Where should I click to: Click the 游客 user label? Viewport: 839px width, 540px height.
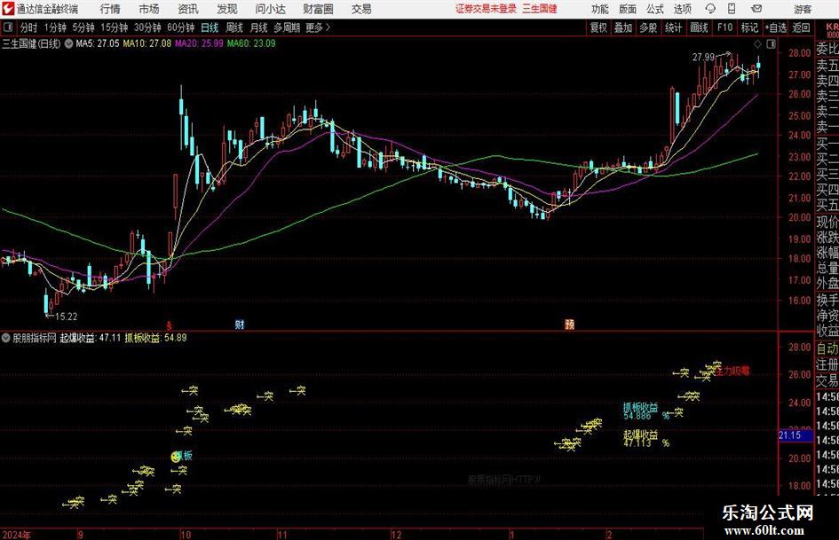802,9
